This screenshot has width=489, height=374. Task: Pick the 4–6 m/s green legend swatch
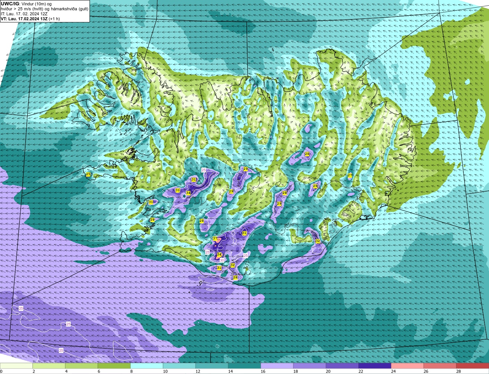(81, 366)
